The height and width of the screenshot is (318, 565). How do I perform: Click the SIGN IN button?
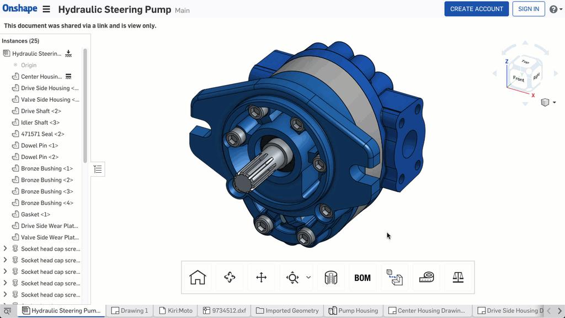(x=528, y=9)
